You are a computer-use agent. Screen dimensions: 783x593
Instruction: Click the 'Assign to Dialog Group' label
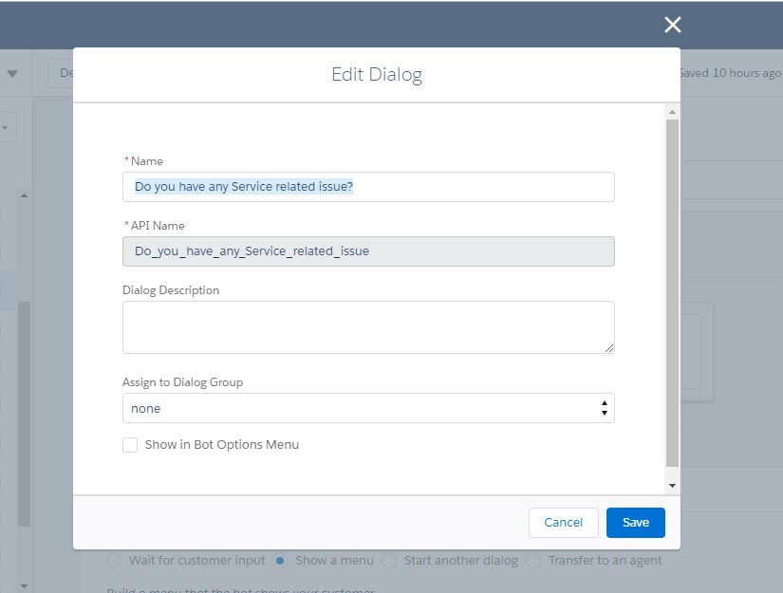tap(183, 382)
